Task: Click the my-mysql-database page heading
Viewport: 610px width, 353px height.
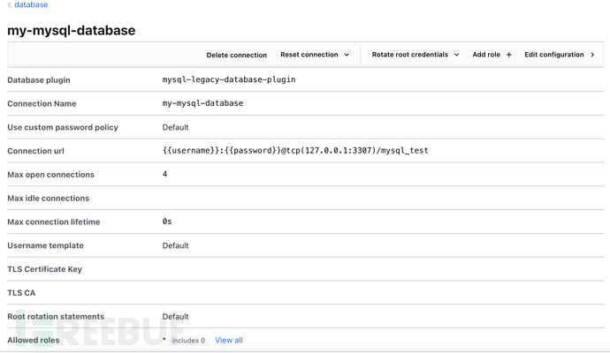Action: pyautogui.click(x=72, y=30)
